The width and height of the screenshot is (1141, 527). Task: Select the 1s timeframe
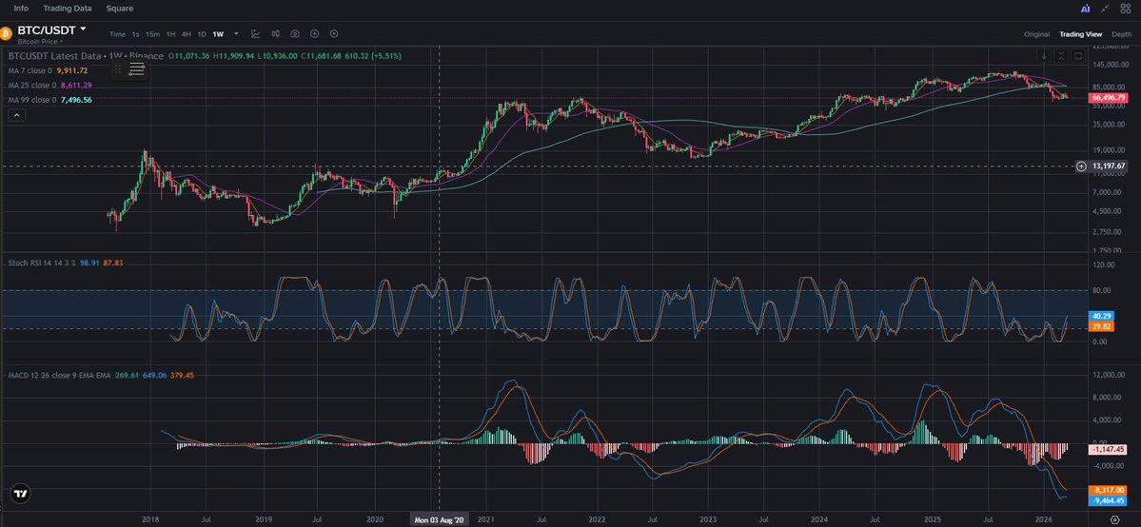[x=136, y=34]
